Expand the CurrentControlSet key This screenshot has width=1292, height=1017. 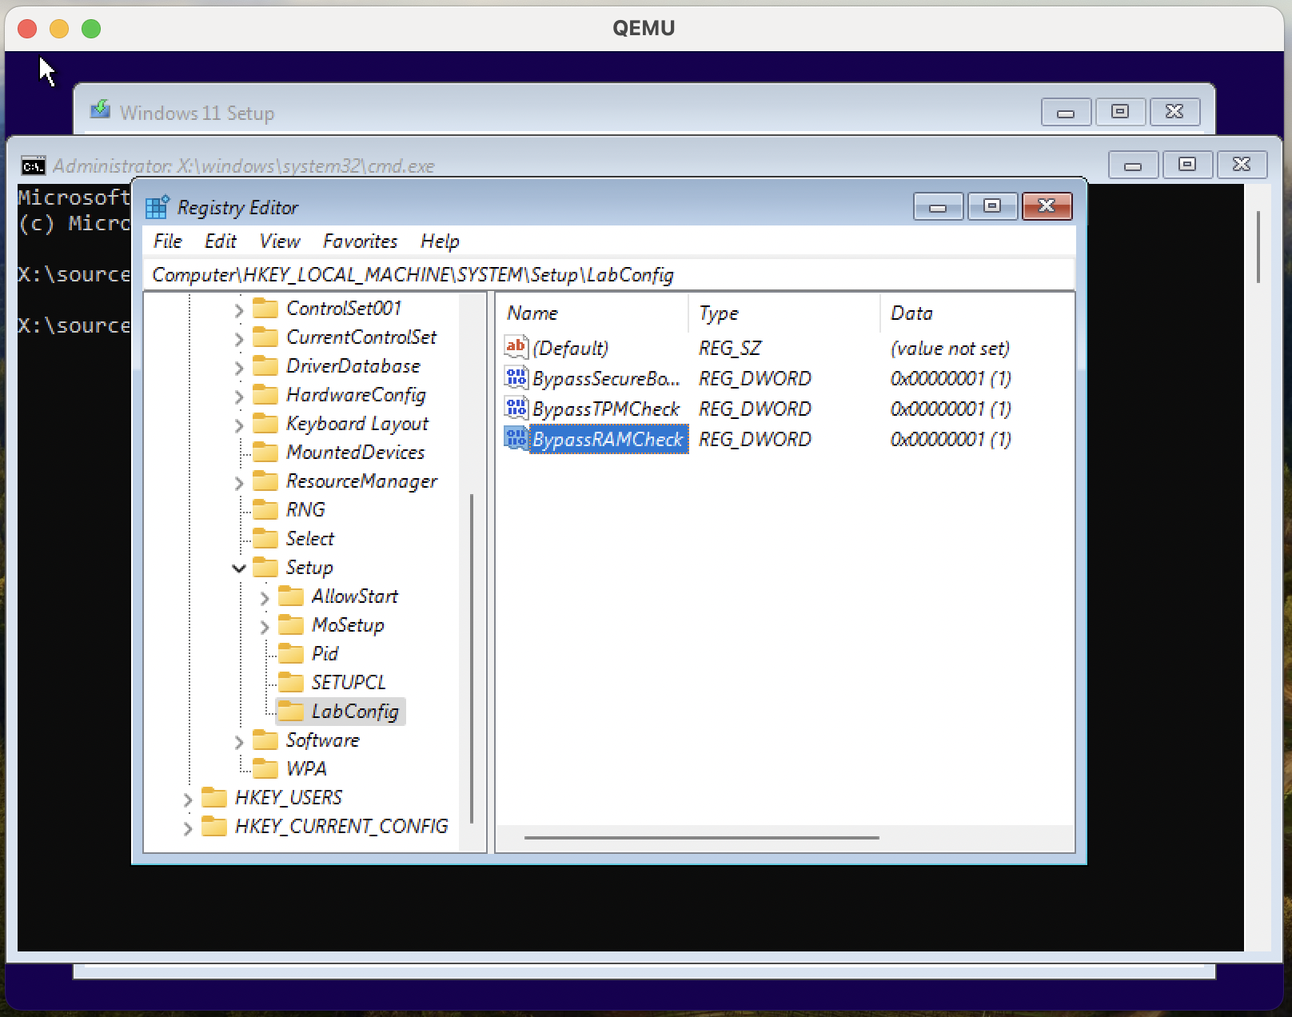(239, 339)
